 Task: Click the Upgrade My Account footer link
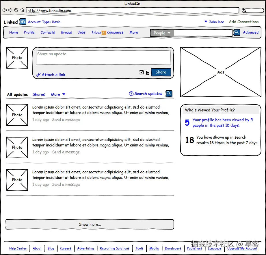(x=242, y=248)
